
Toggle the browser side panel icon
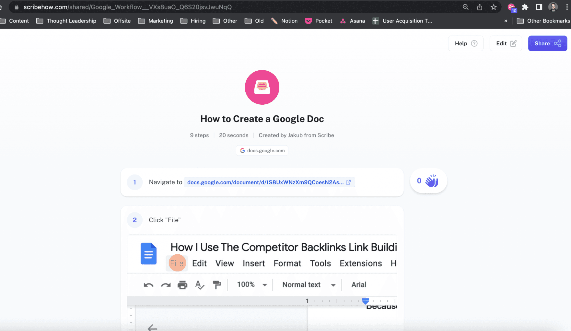[539, 7]
